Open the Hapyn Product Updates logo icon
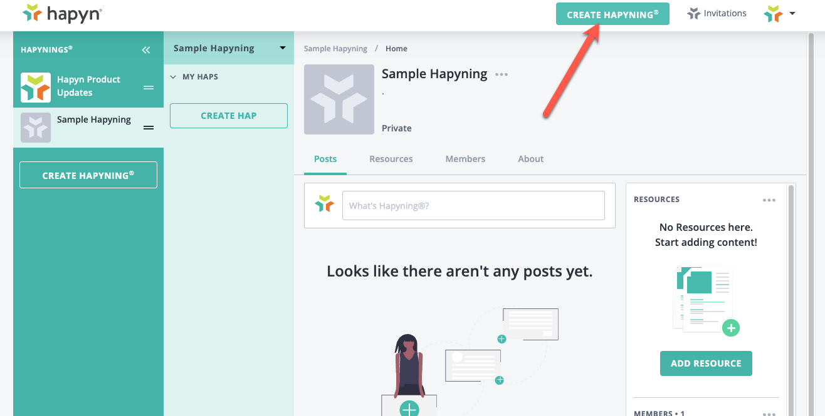The width and height of the screenshot is (825, 416). pyautogui.click(x=36, y=88)
